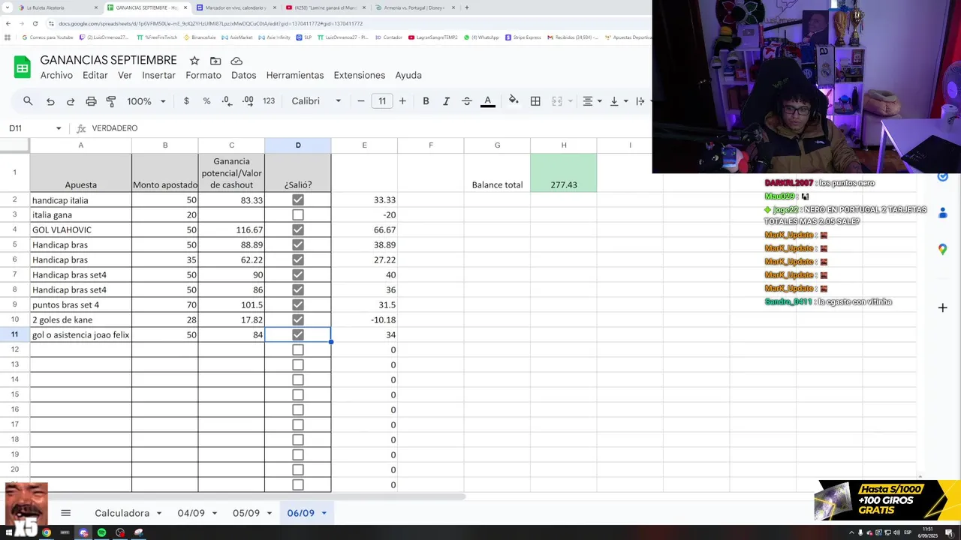The width and height of the screenshot is (961, 540).
Task: Increase decimal places
Action: coord(248,101)
